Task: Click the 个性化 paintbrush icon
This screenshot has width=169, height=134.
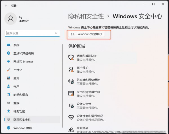Action: (8, 70)
